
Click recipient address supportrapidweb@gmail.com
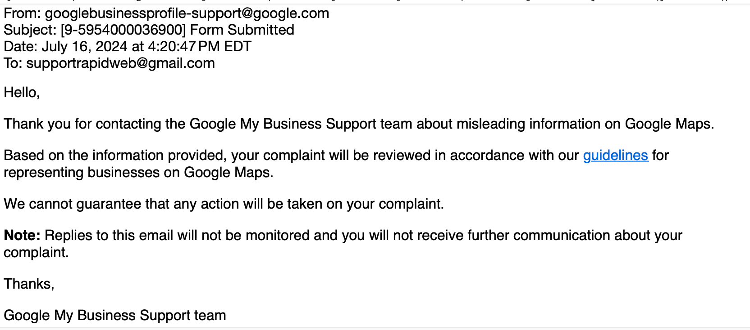(x=121, y=63)
